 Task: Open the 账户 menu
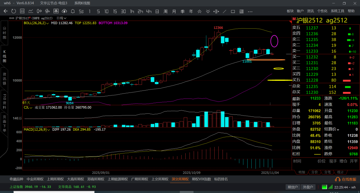[x=300, y=11]
